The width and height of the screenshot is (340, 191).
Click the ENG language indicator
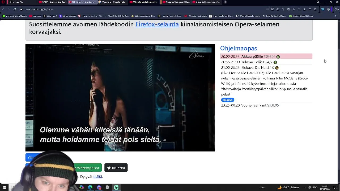[316, 187]
